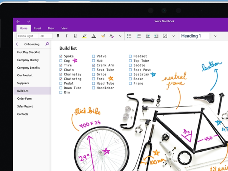Pick the font color tool

click(94, 36)
